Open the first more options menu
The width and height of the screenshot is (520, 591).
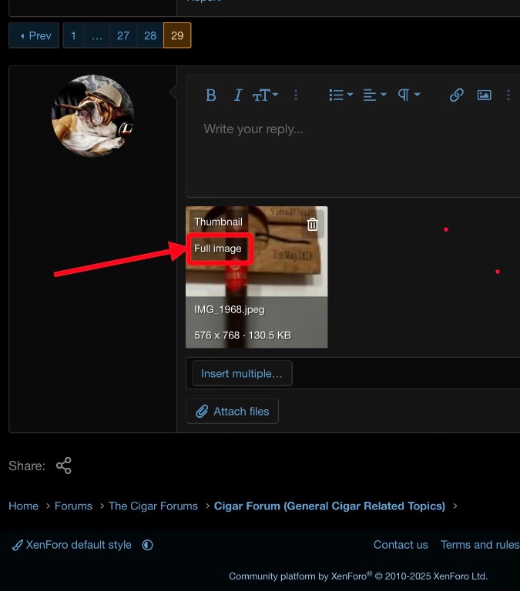tap(296, 95)
